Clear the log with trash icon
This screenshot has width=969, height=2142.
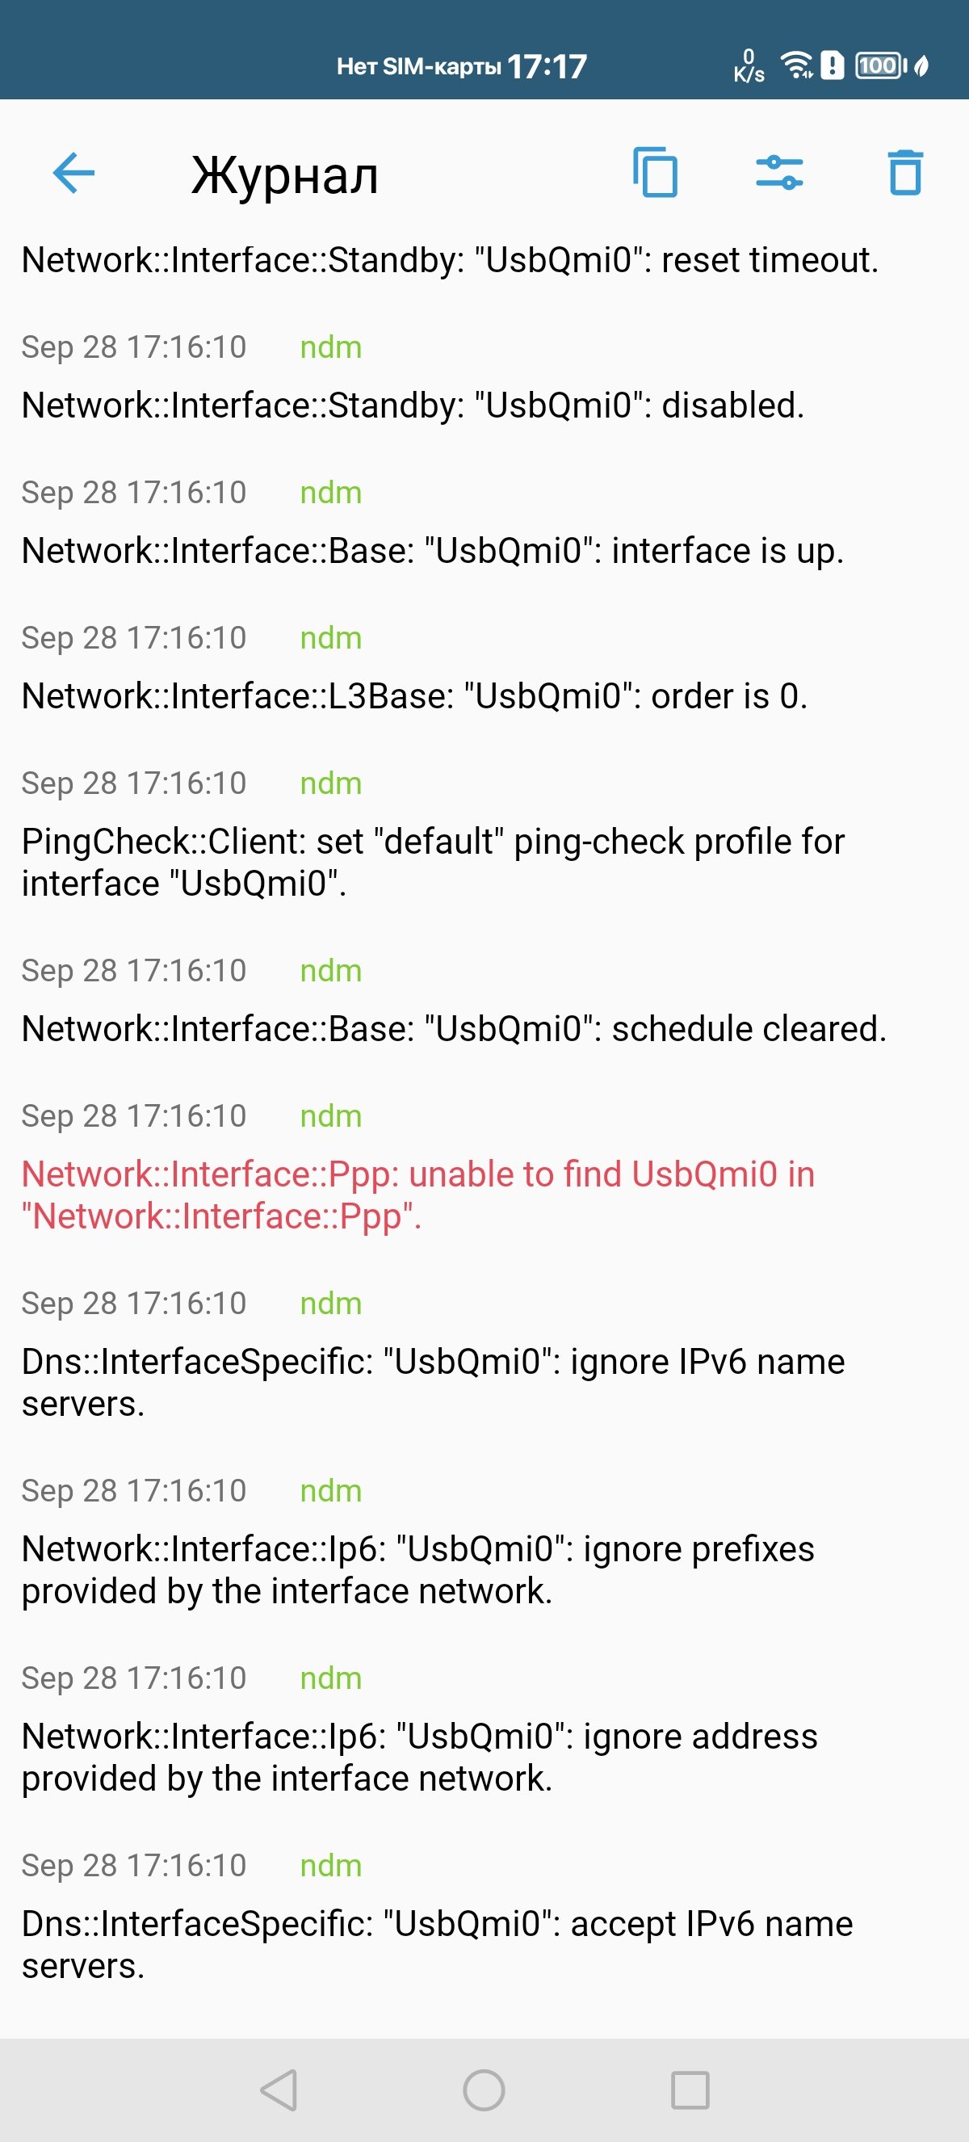tap(905, 173)
